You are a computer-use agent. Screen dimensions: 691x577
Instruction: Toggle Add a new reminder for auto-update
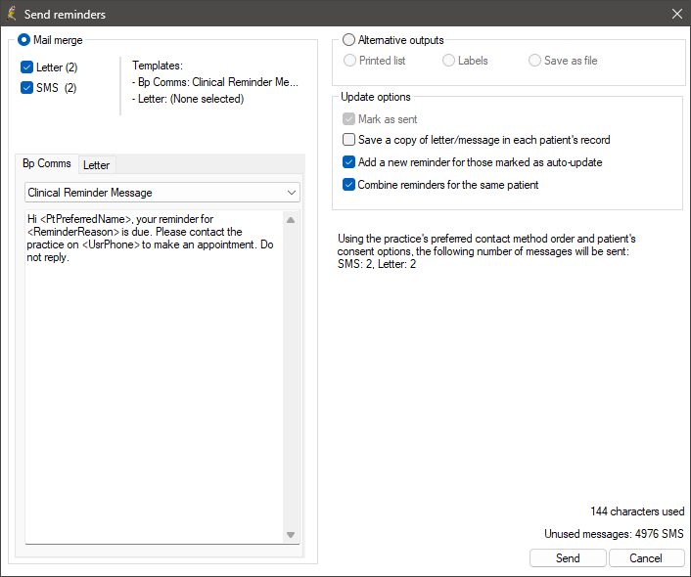[348, 162]
